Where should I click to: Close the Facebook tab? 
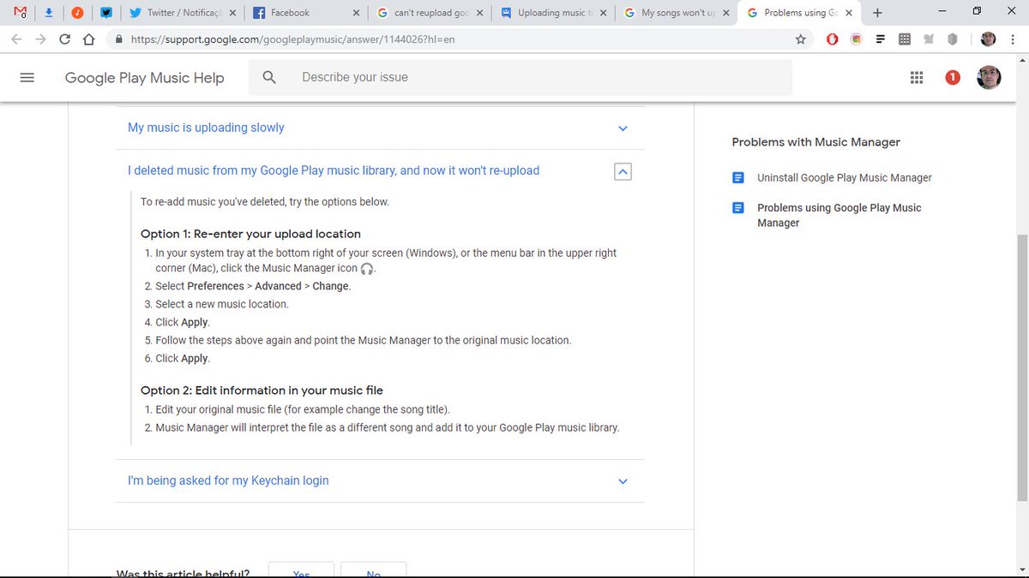tap(356, 13)
